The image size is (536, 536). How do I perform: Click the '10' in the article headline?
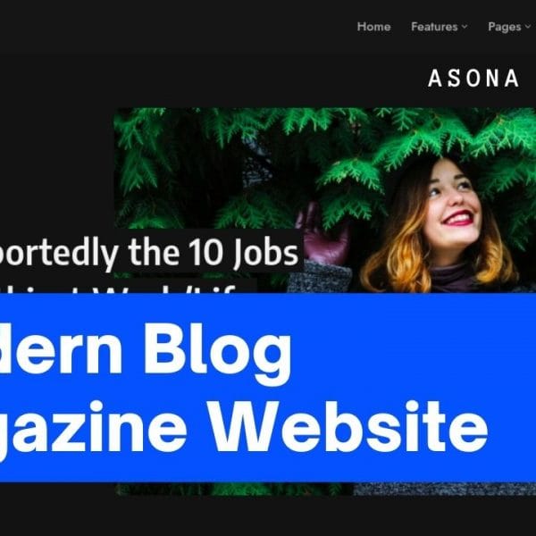click(208, 252)
